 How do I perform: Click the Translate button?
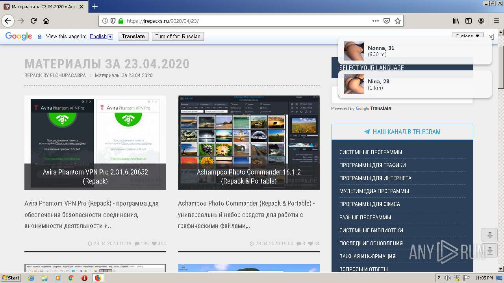[133, 36]
